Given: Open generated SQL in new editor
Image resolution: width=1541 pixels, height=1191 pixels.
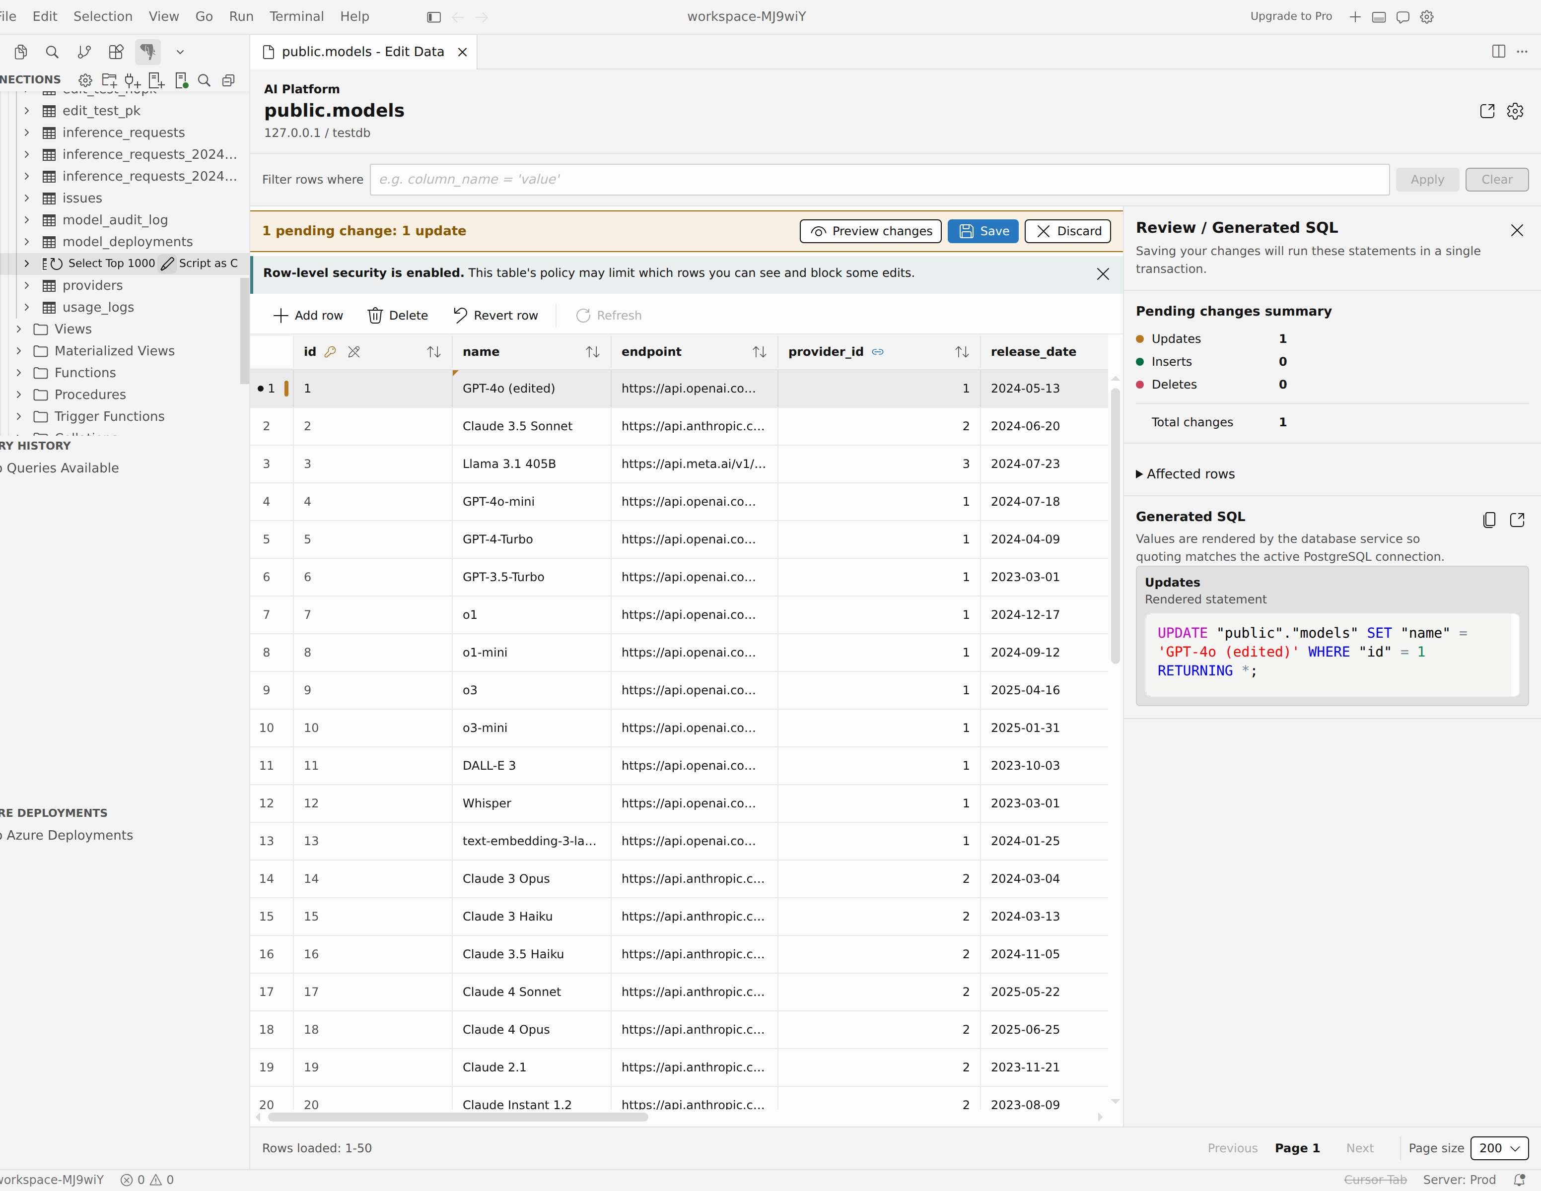Looking at the screenshot, I should point(1517,520).
